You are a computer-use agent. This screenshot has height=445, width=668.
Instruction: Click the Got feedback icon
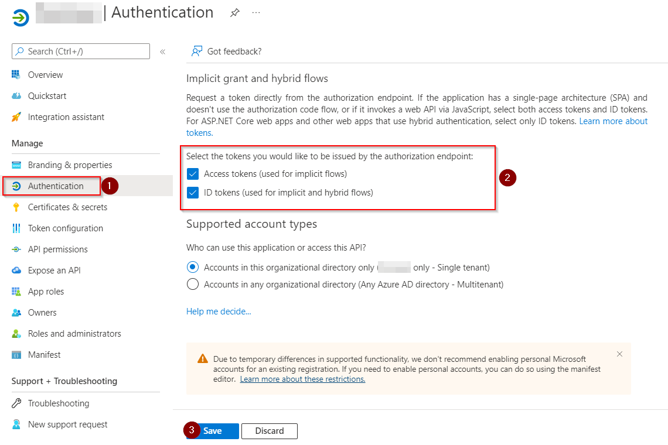pyautogui.click(x=197, y=52)
